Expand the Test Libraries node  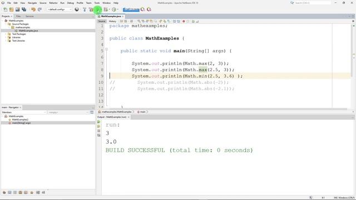[x=6, y=41]
